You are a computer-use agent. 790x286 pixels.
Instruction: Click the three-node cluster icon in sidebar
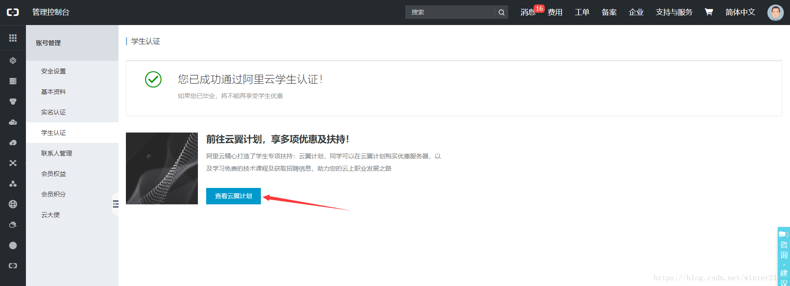pyautogui.click(x=13, y=184)
